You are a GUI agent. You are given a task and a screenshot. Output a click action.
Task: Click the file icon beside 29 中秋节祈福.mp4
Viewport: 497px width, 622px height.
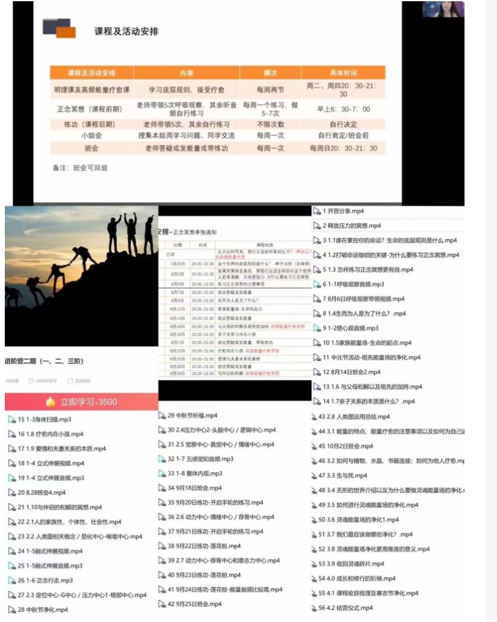click(162, 416)
